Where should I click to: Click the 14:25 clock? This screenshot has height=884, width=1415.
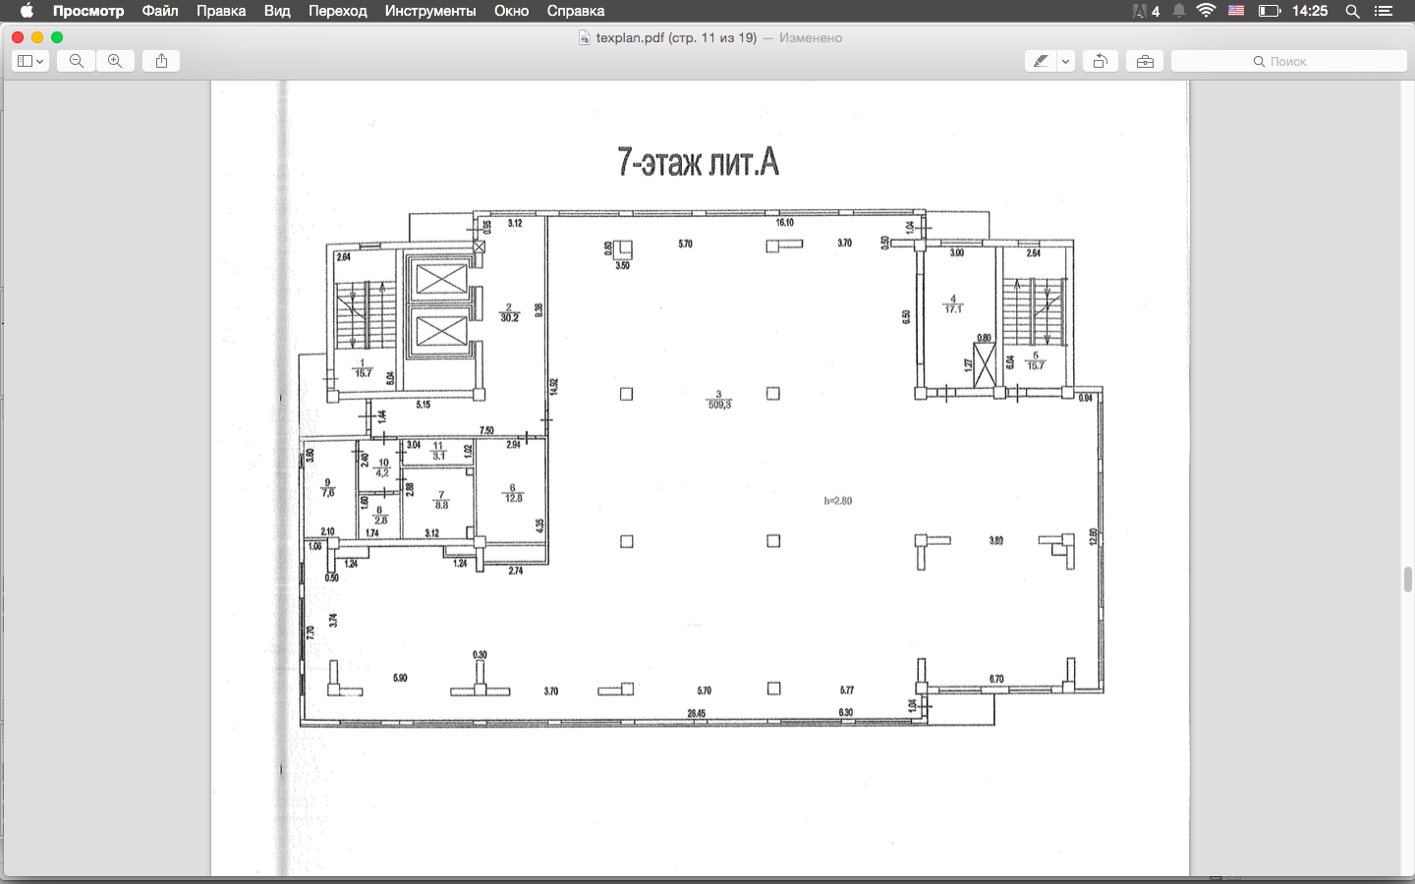[x=1310, y=11]
